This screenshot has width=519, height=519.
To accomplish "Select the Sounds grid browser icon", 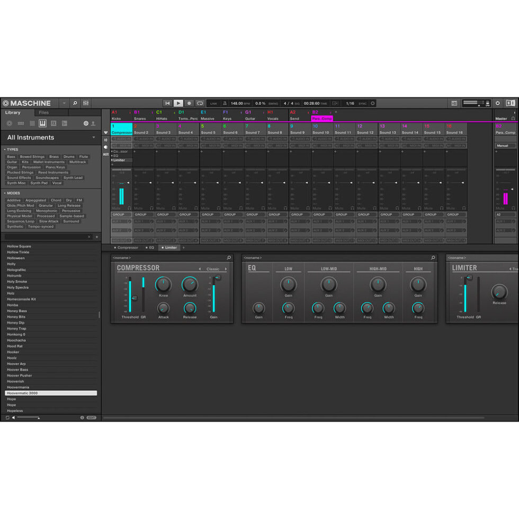I will click(32, 123).
